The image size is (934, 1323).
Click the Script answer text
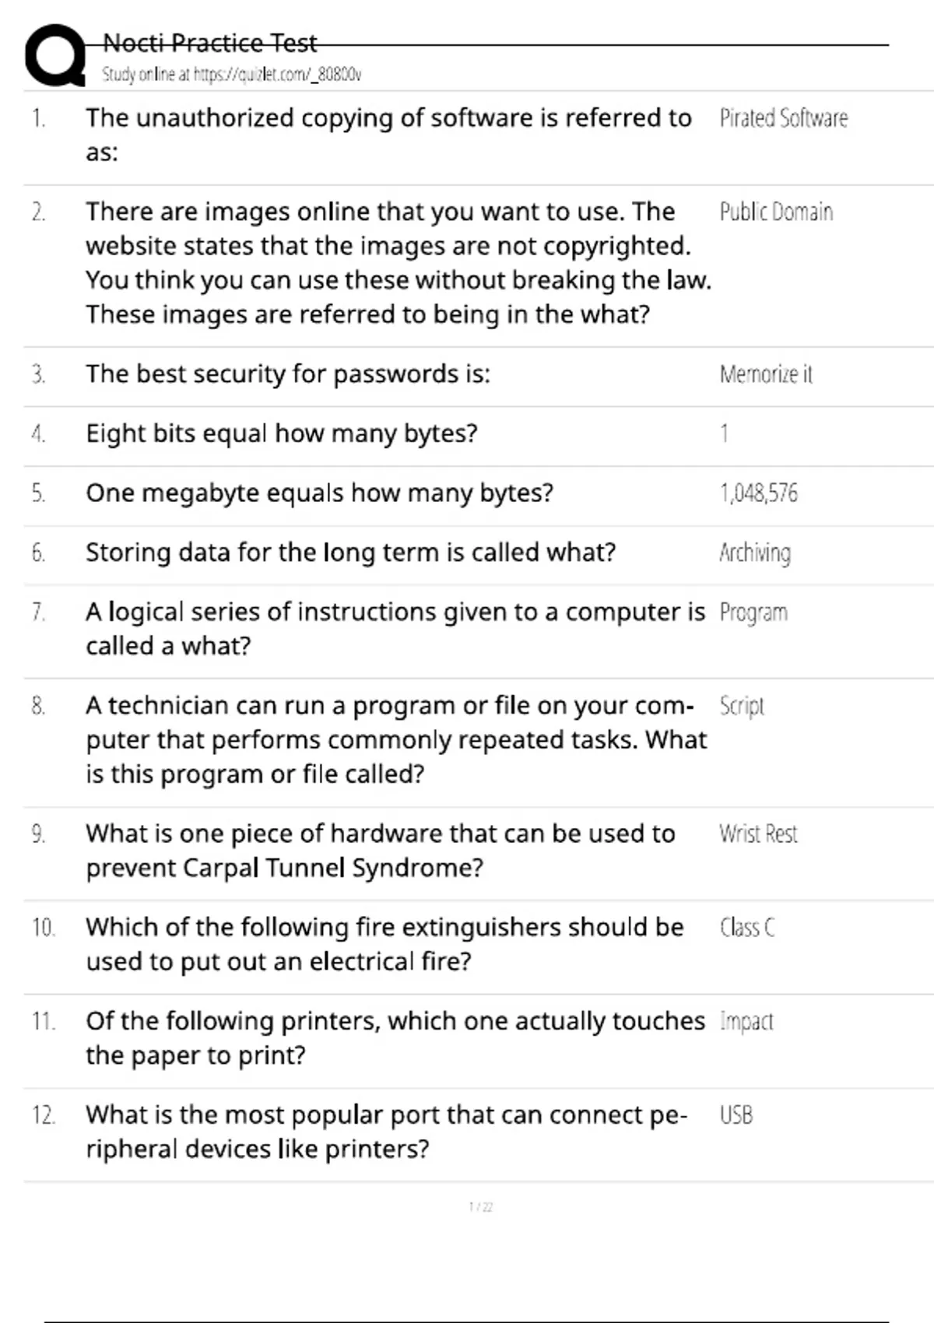[x=742, y=706]
